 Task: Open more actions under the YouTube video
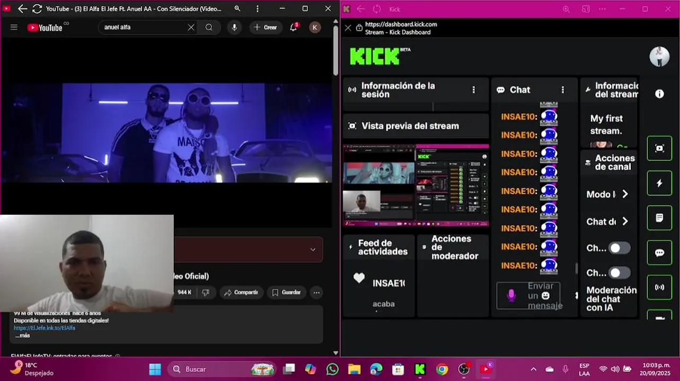tap(316, 292)
